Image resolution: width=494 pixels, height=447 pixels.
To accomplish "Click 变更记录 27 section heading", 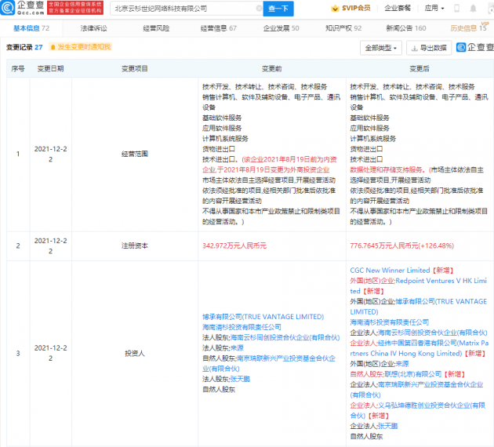I will pos(24,47).
